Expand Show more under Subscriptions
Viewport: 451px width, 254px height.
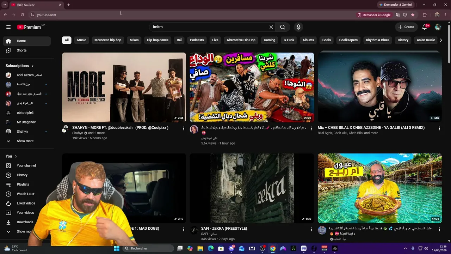click(27, 141)
